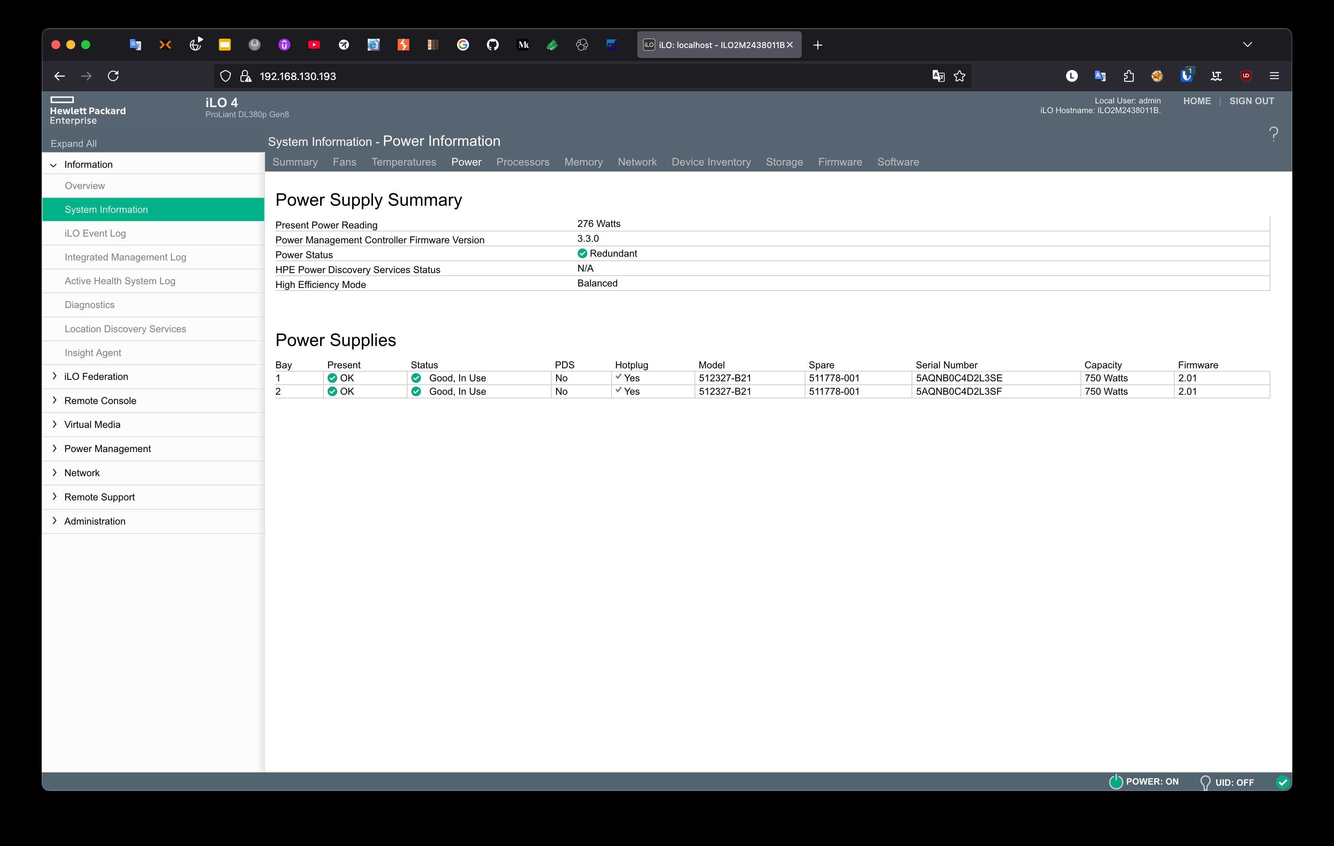The width and height of the screenshot is (1334, 846).
Task: Switch to the Temperatures tab
Action: pos(403,162)
